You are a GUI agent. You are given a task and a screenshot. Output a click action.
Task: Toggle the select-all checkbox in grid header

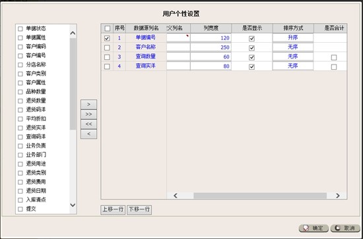pyautogui.click(x=107, y=28)
